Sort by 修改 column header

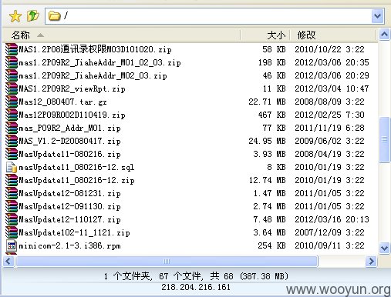(306, 35)
